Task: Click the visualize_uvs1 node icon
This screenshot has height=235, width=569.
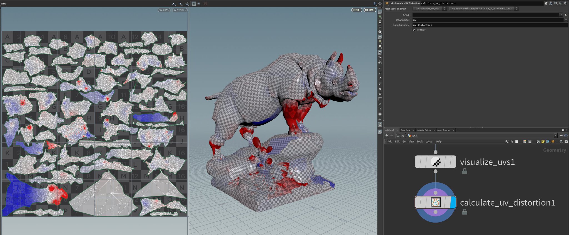Action: pos(435,162)
